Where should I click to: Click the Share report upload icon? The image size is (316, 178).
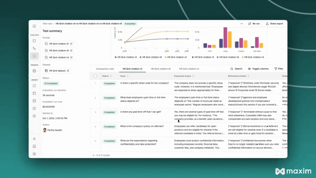(267, 24)
